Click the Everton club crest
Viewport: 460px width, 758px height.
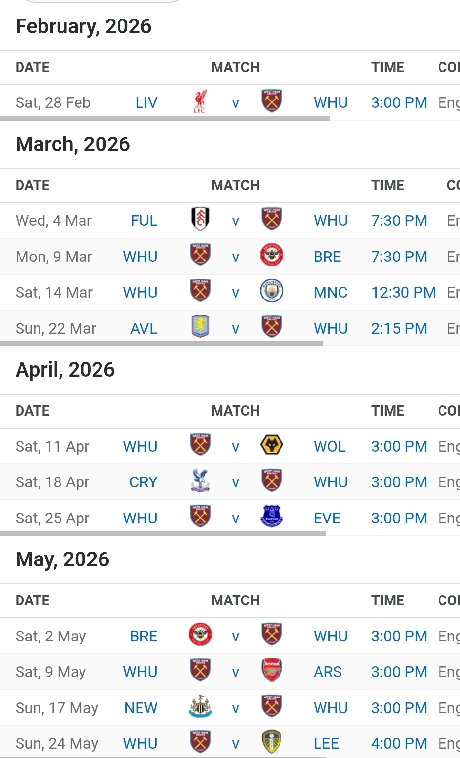[272, 517]
